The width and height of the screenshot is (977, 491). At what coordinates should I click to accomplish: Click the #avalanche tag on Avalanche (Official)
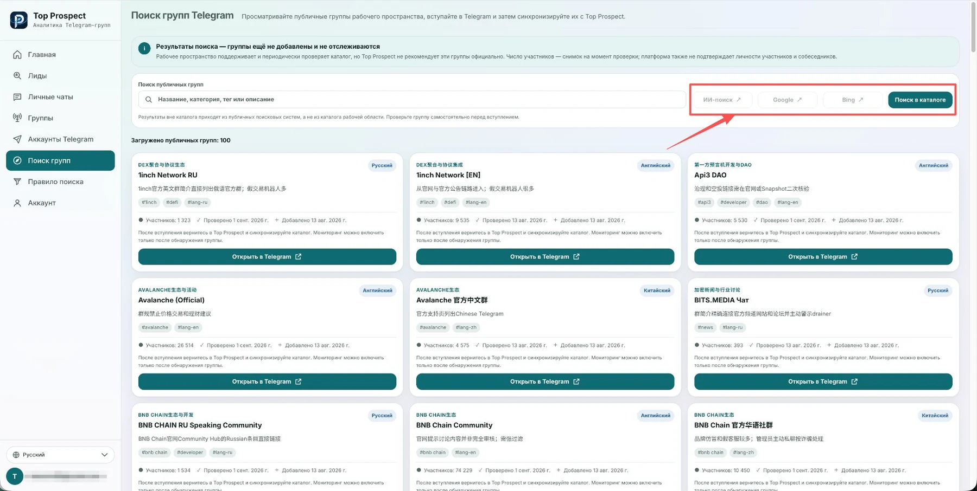tap(155, 328)
